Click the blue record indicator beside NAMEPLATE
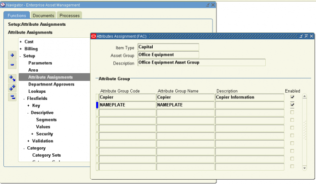 point(97,105)
